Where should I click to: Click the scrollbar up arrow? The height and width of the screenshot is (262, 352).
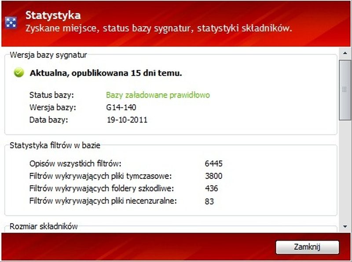click(x=345, y=53)
